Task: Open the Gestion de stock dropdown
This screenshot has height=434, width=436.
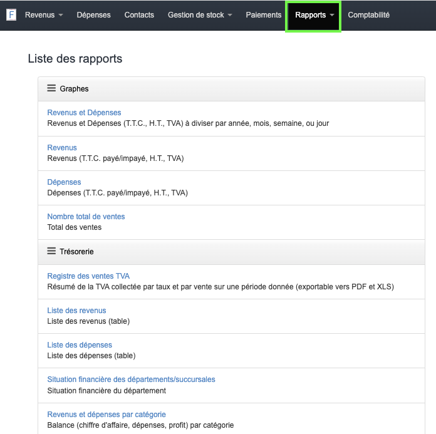Action: (x=200, y=15)
